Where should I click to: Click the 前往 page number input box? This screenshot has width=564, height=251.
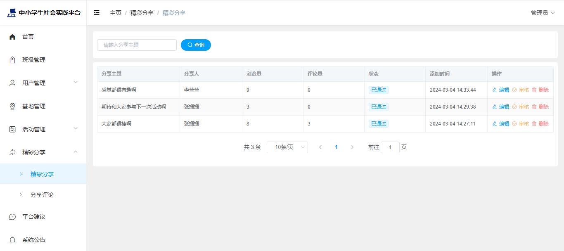(390, 147)
